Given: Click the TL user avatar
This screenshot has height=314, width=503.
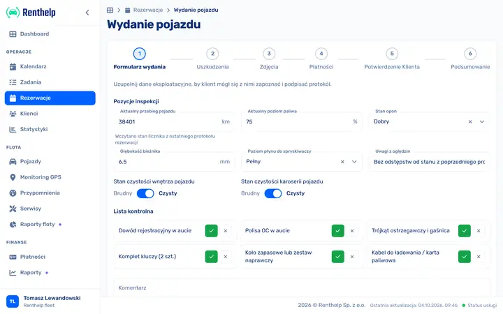Looking at the screenshot, I should (13, 301).
